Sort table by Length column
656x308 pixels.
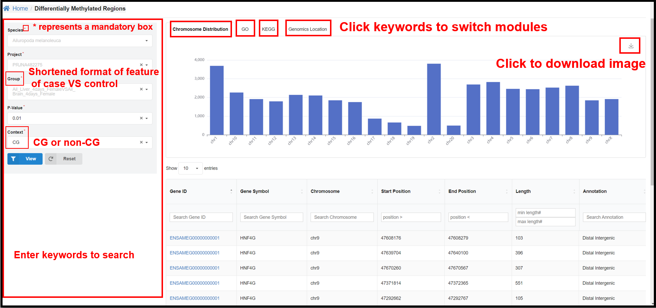coord(574,191)
